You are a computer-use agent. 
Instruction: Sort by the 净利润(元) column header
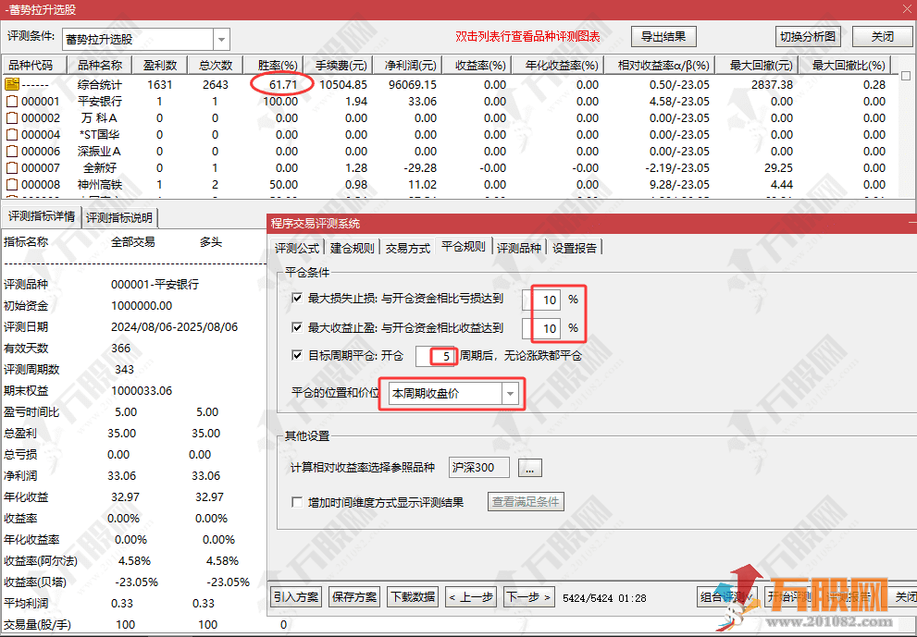click(x=409, y=65)
